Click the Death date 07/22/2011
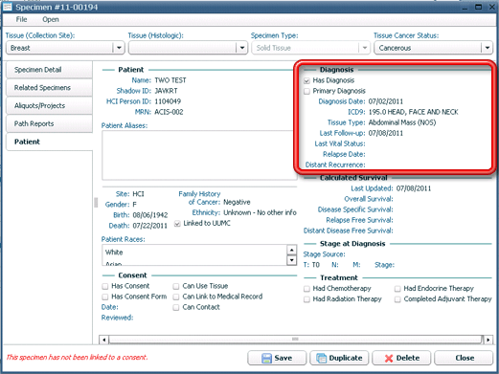Viewport: 499px width, 374px height. (x=150, y=226)
